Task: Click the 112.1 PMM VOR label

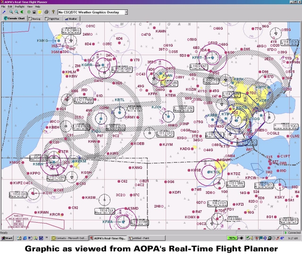Action: (84, 100)
